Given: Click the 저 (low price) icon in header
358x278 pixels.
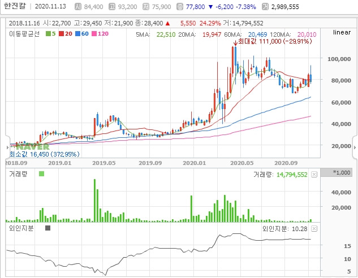Looking at the screenshot, I should tap(146, 7).
